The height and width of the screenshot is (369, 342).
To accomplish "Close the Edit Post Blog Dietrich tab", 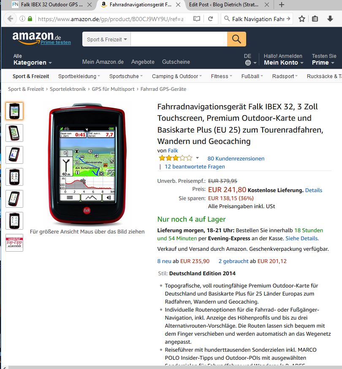I will [x=267, y=5].
